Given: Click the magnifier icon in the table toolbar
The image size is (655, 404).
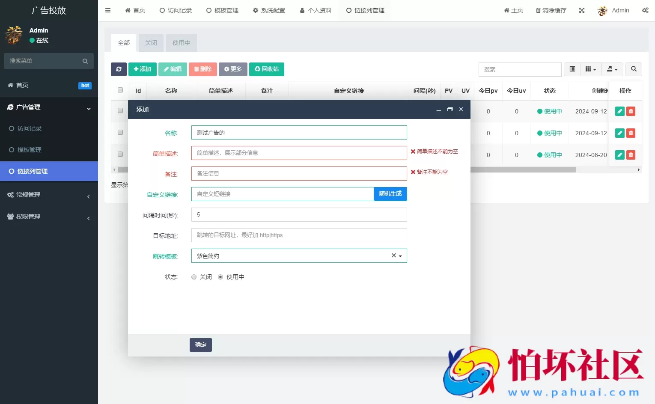Looking at the screenshot, I should click(634, 69).
